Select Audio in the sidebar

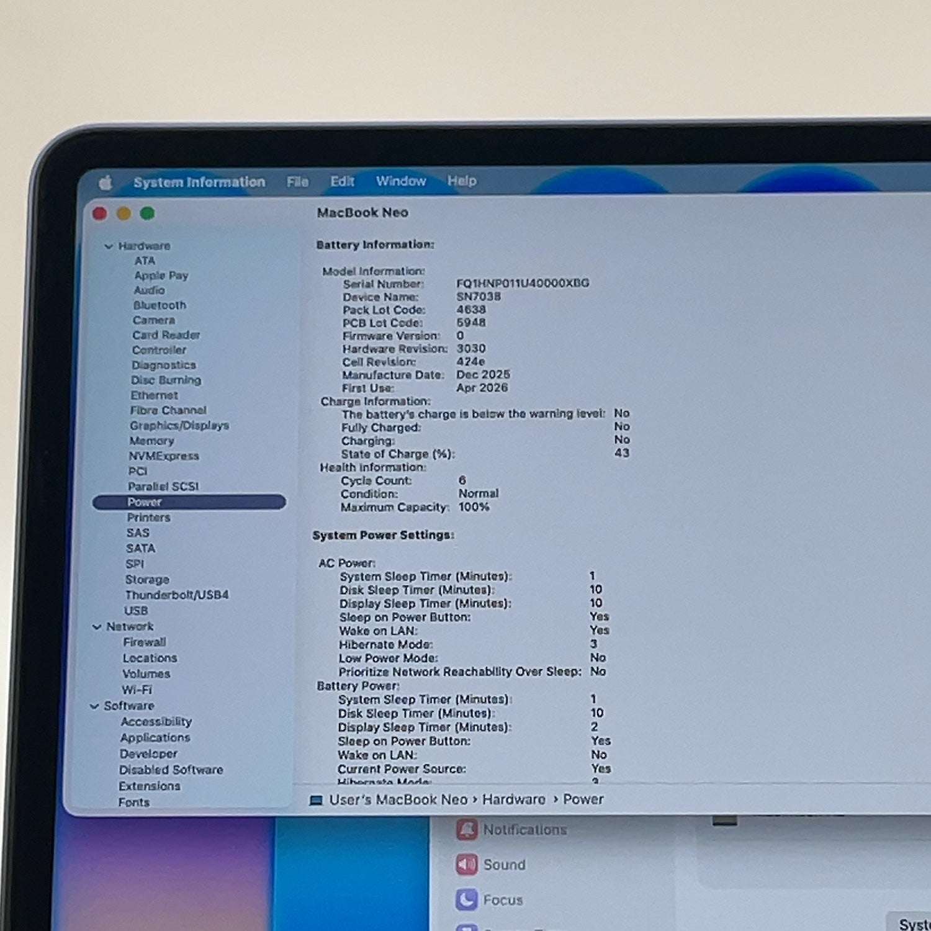(x=150, y=290)
